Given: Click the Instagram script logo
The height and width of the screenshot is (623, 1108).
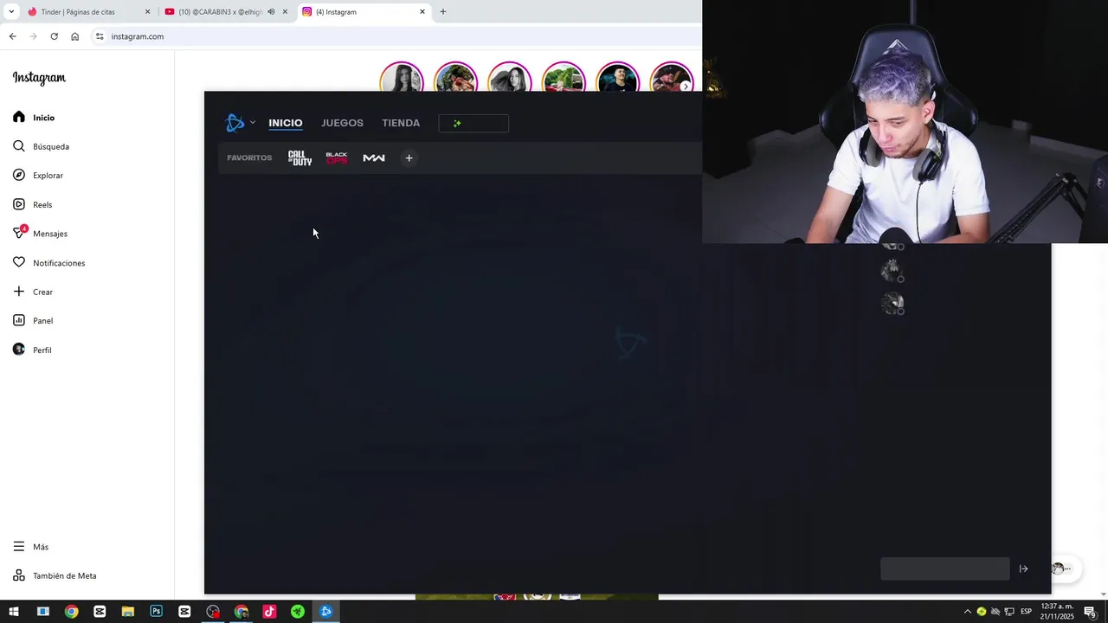Looking at the screenshot, I should pyautogui.click(x=39, y=78).
